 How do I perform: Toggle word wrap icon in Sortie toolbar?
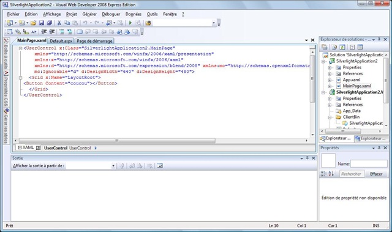tap(160, 166)
